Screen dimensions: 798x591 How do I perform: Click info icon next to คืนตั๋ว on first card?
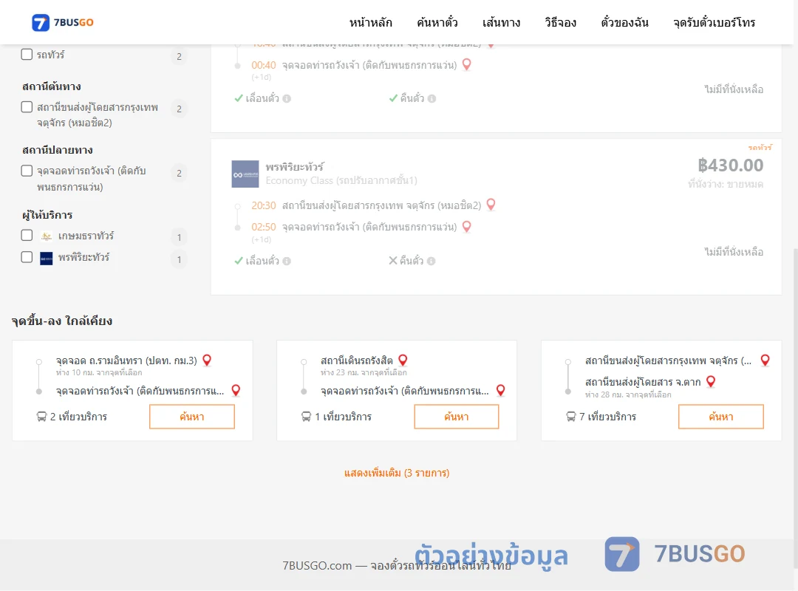click(x=432, y=99)
